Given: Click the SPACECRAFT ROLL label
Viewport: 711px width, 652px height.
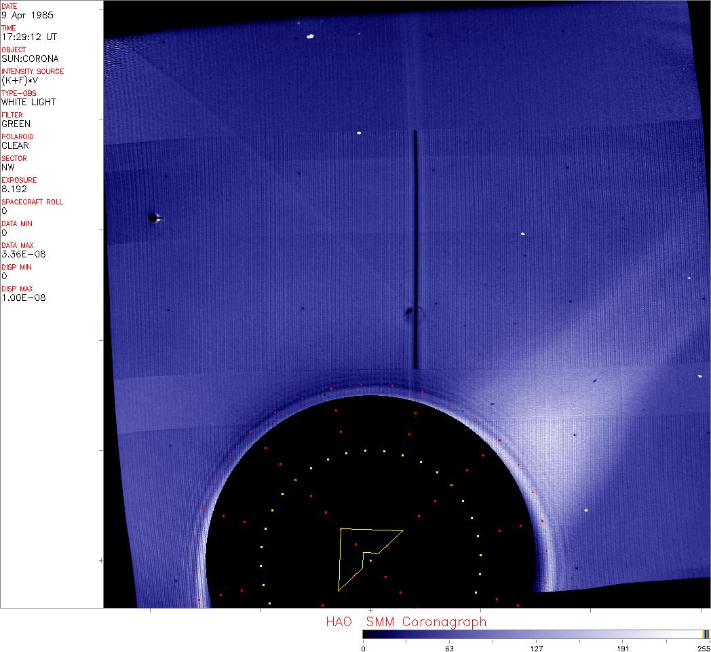Looking at the screenshot, I should point(32,202).
